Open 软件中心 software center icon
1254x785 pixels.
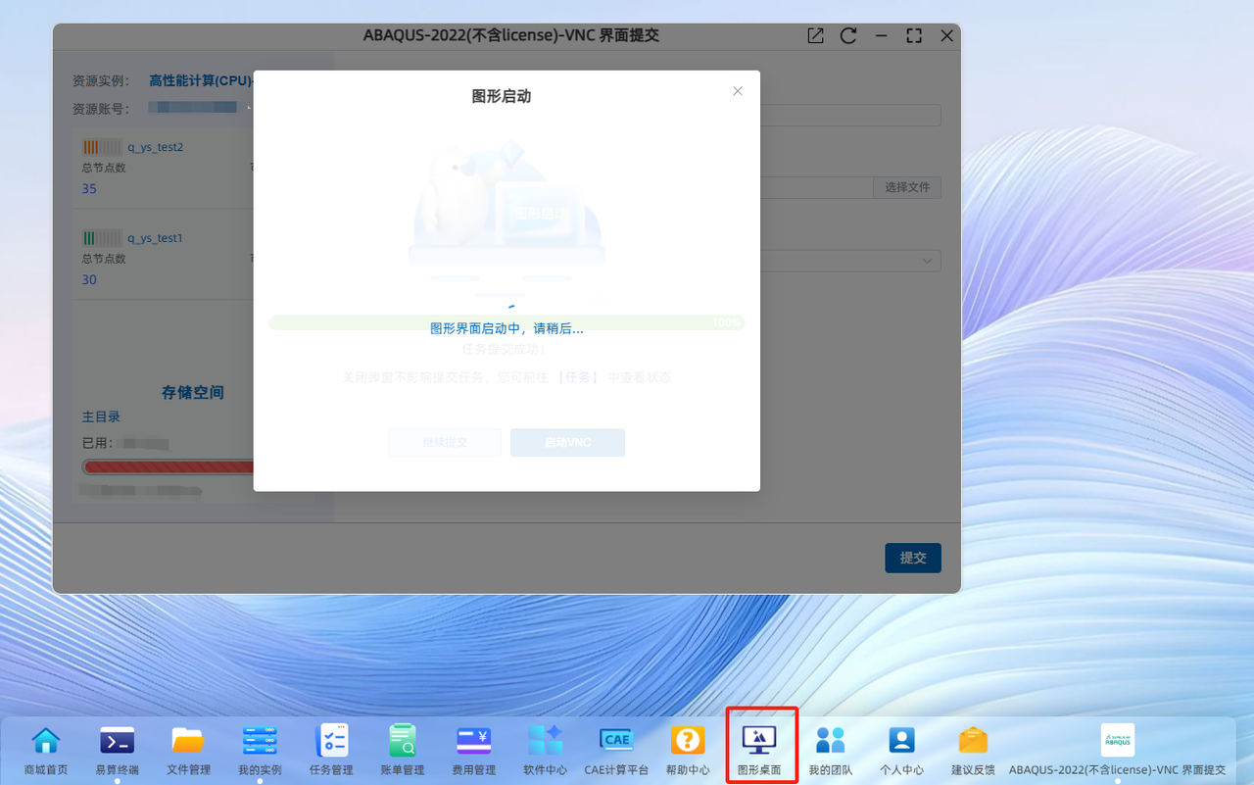pos(545,741)
